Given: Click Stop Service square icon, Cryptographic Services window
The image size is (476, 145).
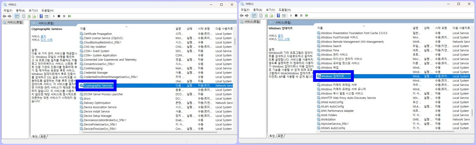Looking at the screenshot, I should click(x=59, y=16).
